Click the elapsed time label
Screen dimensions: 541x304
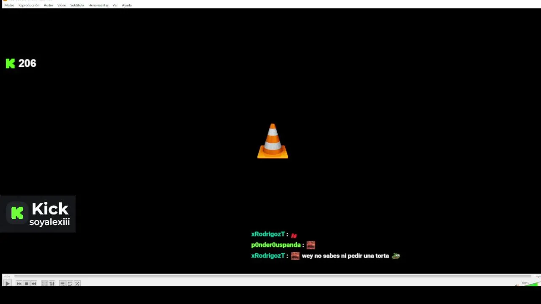point(7,277)
